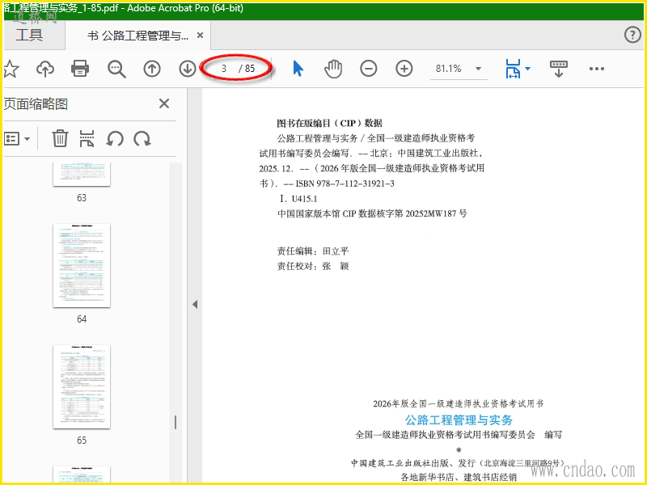This screenshot has width=647, height=485.
Task: Rotate page counterclockwise
Action: click(x=115, y=138)
